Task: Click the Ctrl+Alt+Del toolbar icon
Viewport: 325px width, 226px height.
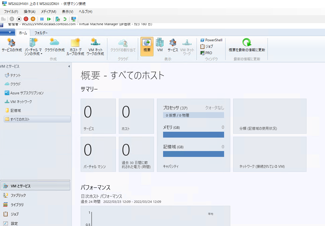Action: pos(3,19)
